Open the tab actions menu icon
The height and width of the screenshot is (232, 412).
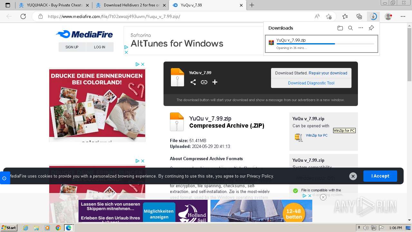pyautogui.click(x=8, y=5)
